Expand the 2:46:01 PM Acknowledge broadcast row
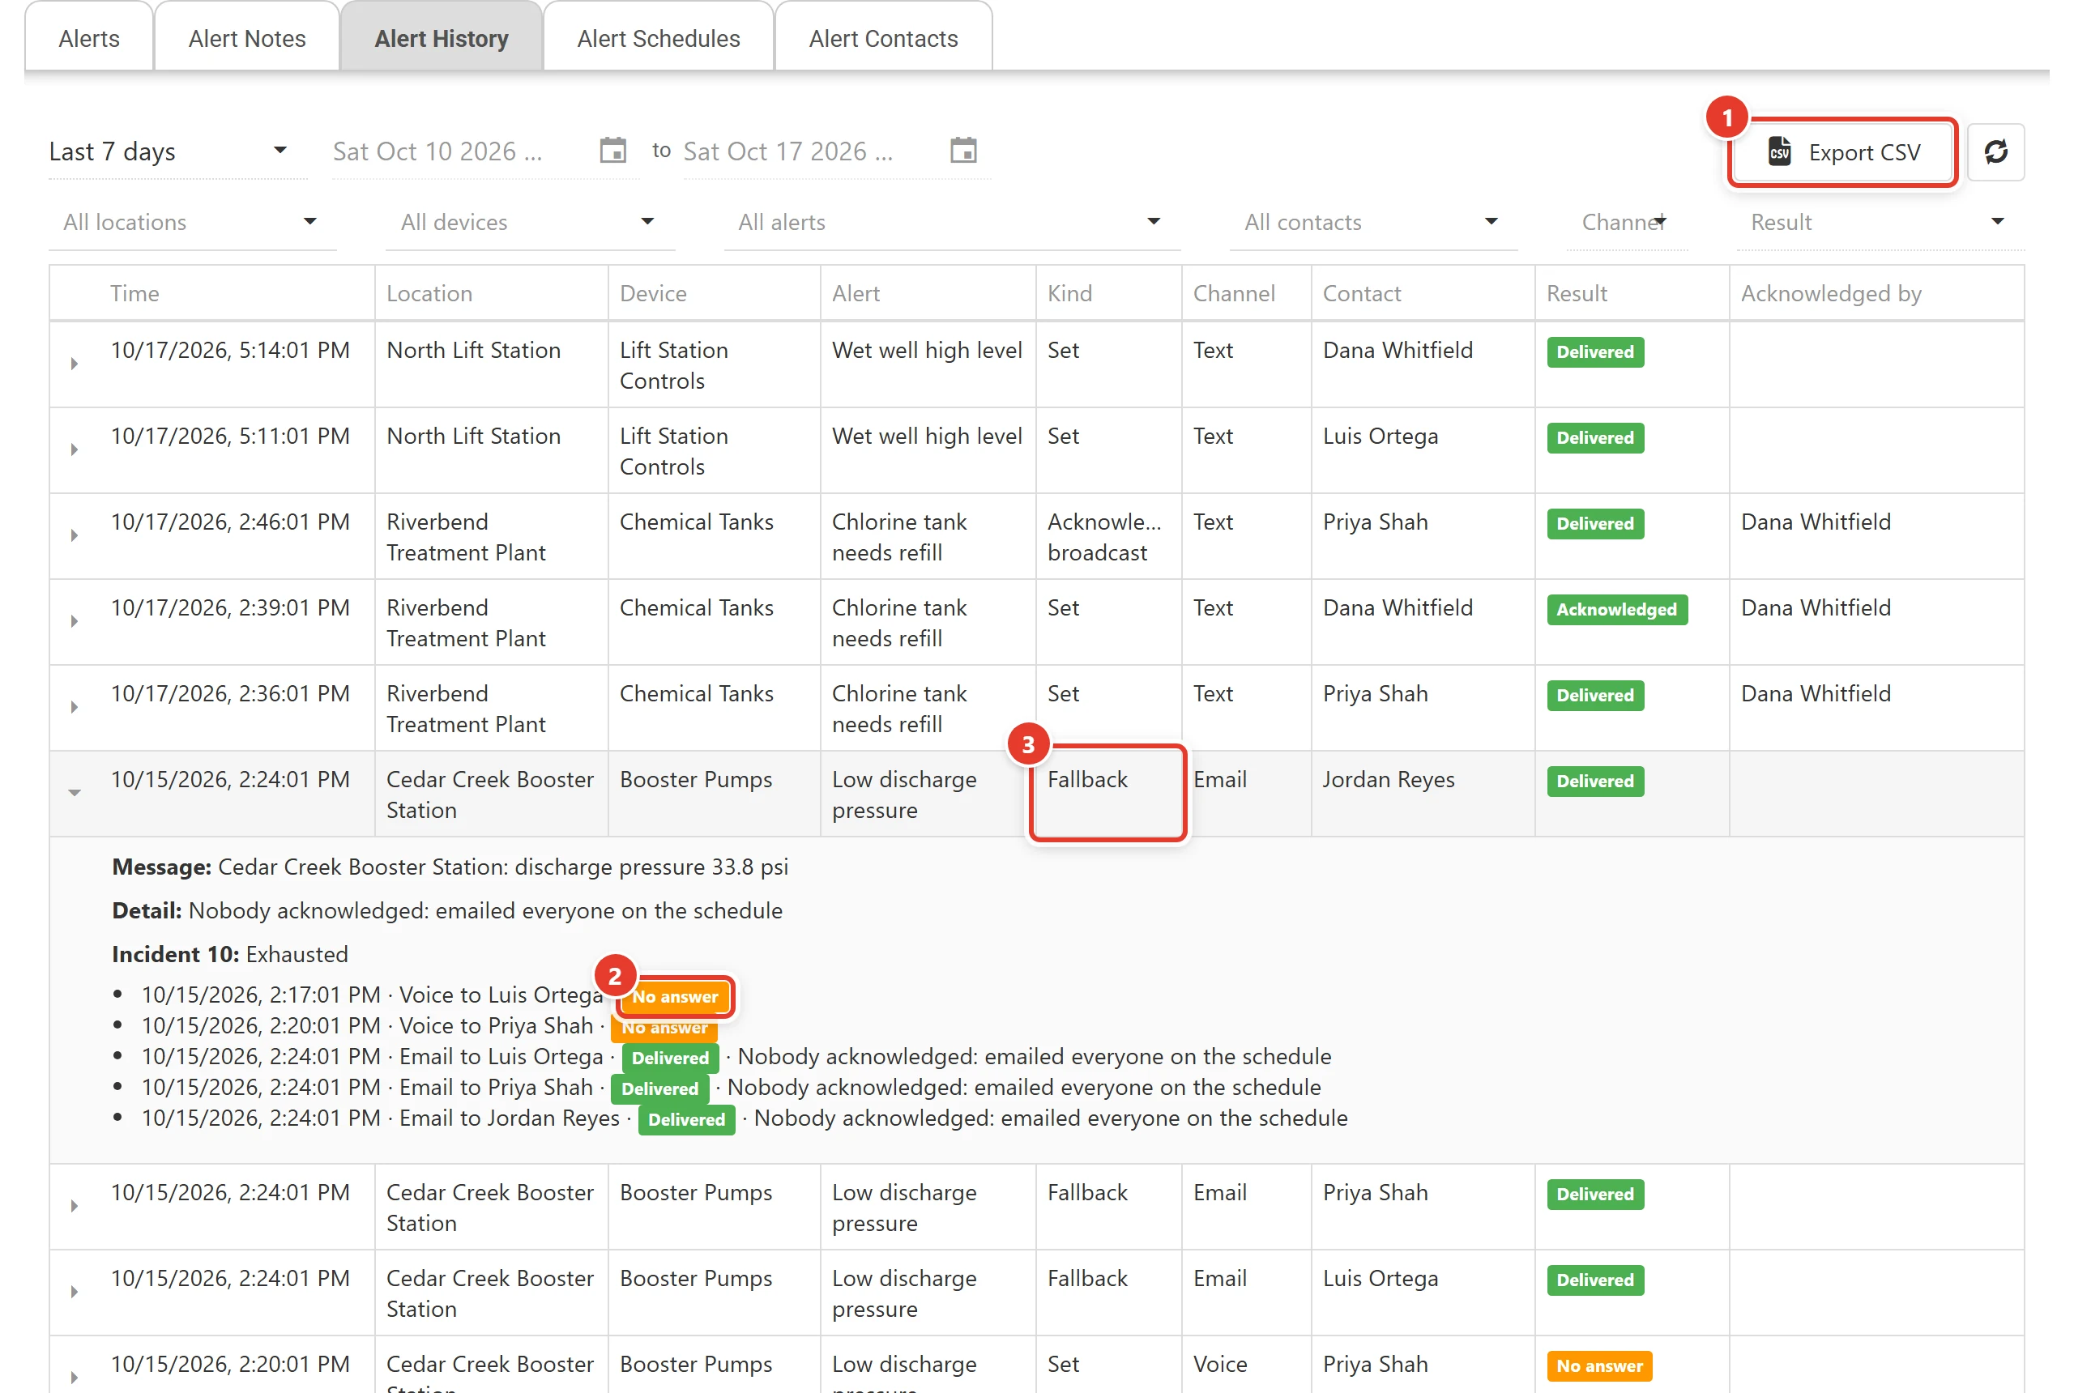The image size is (2074, 1393). point(75,535)
